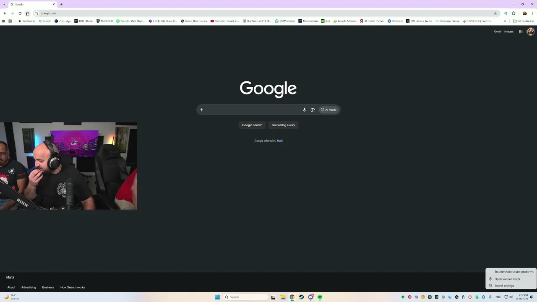Open the Chrome three-dot menu
The width and height of the screenshot is (537, 302).
[532, 13]
